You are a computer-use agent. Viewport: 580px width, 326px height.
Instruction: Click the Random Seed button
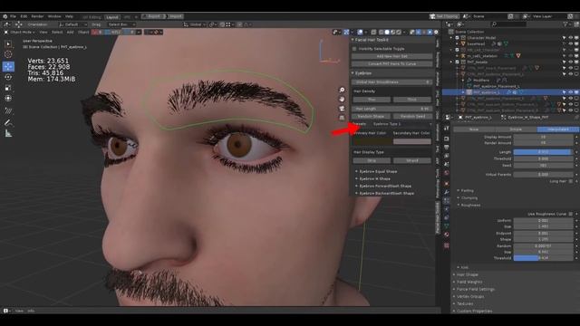pyautogui.click(x=412, y=116)
